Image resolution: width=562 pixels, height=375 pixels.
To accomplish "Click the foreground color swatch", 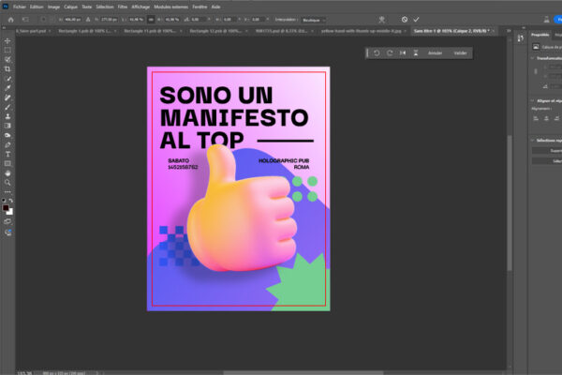I will point(6,207).
